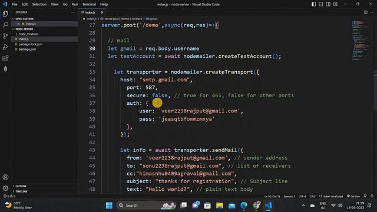The width and height of the screenshot is (377, 212).
Task: Open the Selection menu
Action: pyautogui.click(x=39, y=4)
